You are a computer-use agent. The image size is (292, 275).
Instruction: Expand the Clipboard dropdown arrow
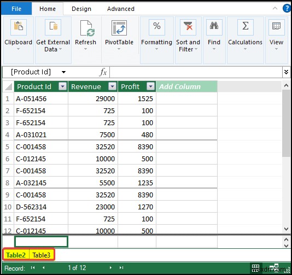click(18, 49)
